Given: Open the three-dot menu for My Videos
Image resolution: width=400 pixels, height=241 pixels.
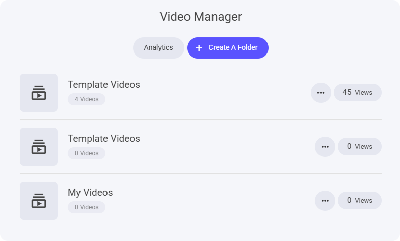Looking at the screenshot, I should (x=325, y=201).
